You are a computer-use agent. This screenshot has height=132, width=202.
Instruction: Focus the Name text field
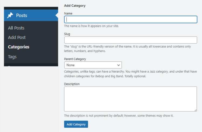[x=131, y=20]
